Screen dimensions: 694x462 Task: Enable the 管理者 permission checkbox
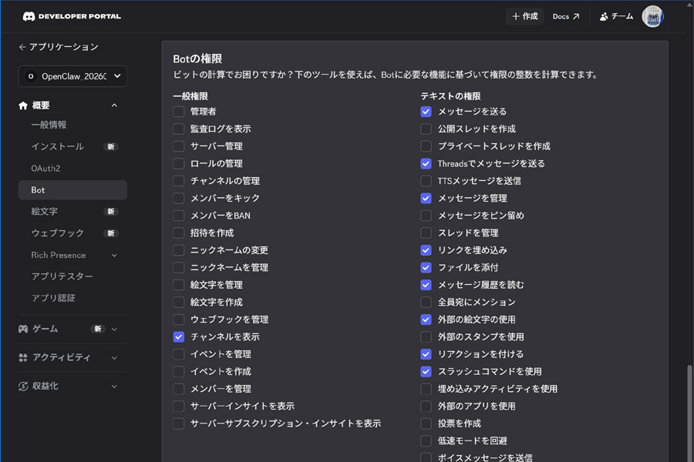(x=178, y=110)
